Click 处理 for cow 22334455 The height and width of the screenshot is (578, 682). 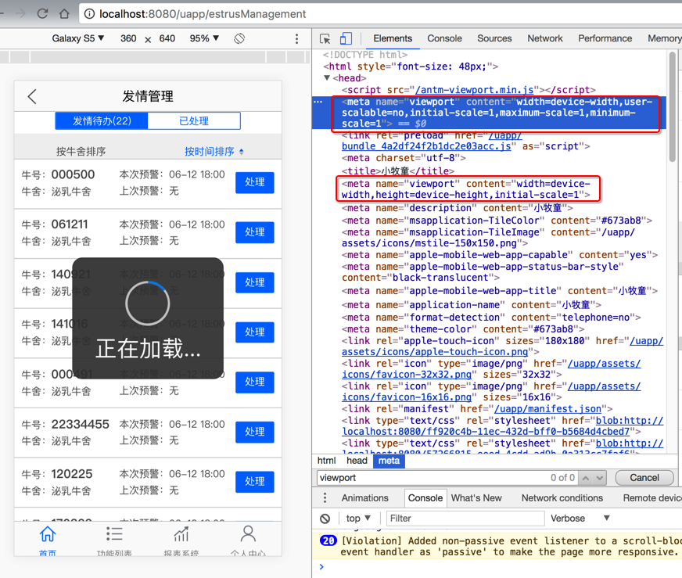[x=254, y=432]
